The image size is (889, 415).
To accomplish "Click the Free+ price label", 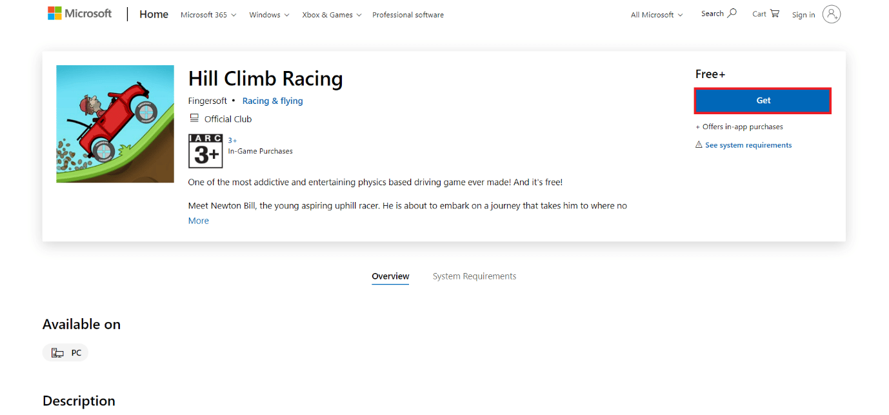I will (710, 74).
